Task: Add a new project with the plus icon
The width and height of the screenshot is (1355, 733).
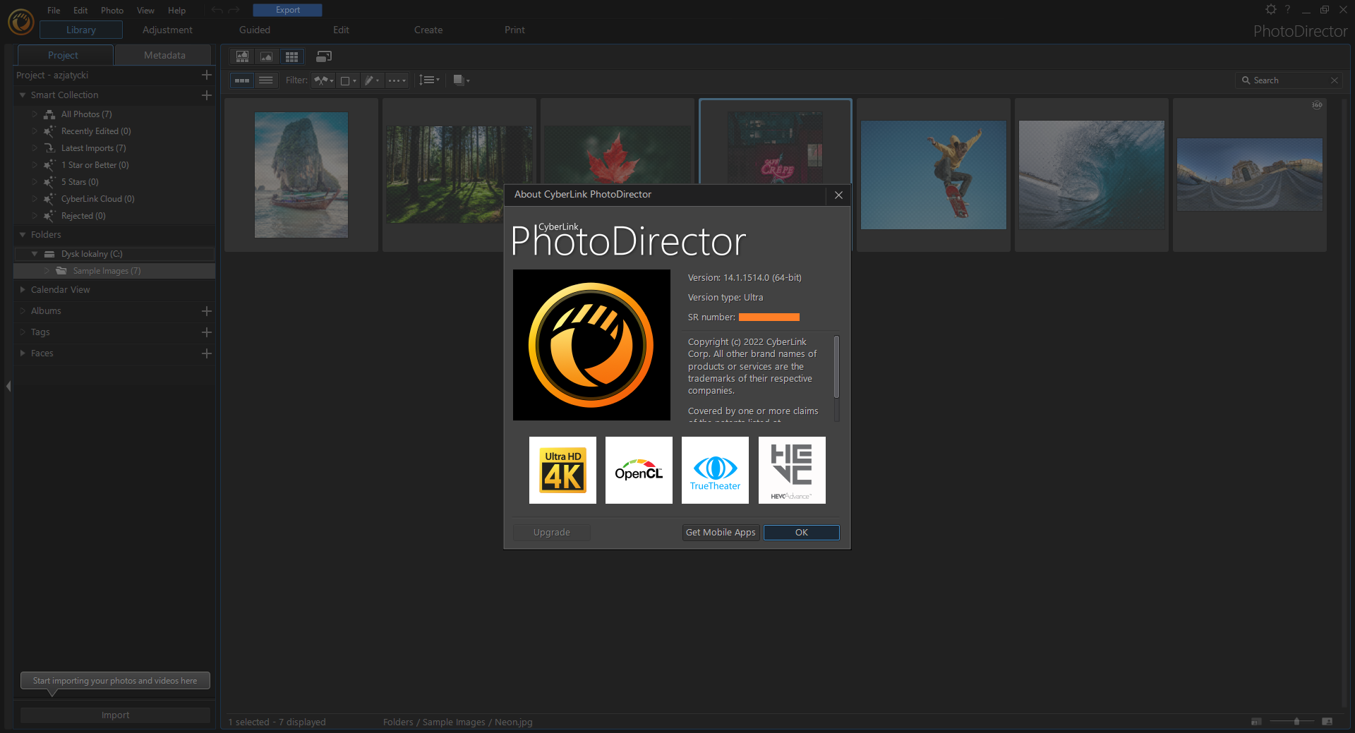Action: coord(207,75)
